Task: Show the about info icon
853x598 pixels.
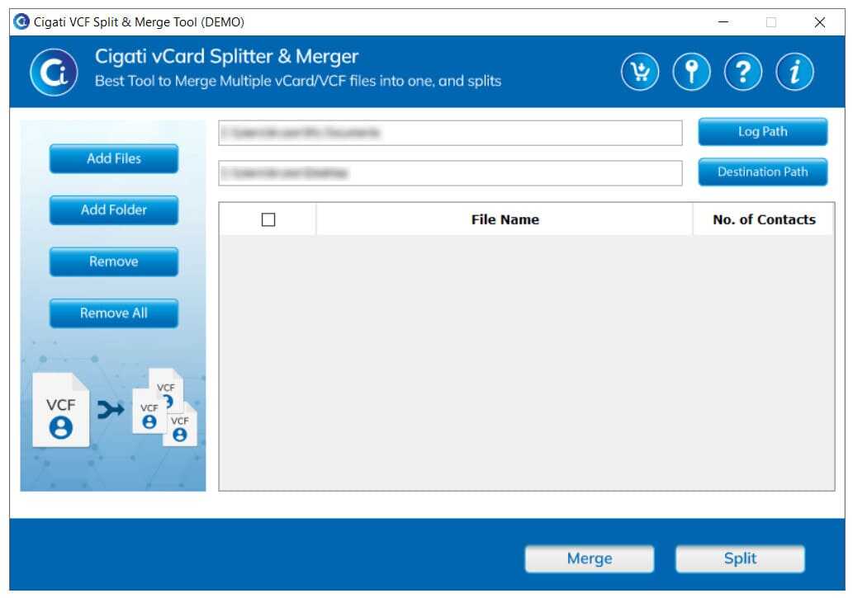Action: click(795, 72)
